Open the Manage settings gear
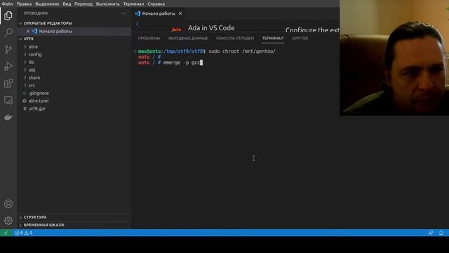Screen dimensions: 449x253 8,221
